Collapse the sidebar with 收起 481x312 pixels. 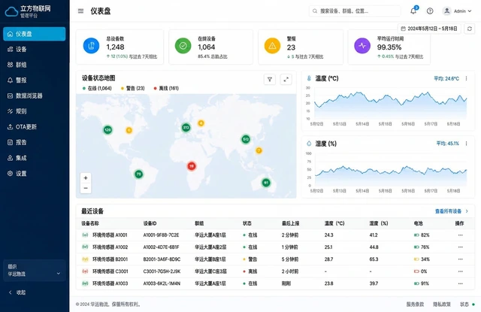(17, 292)
